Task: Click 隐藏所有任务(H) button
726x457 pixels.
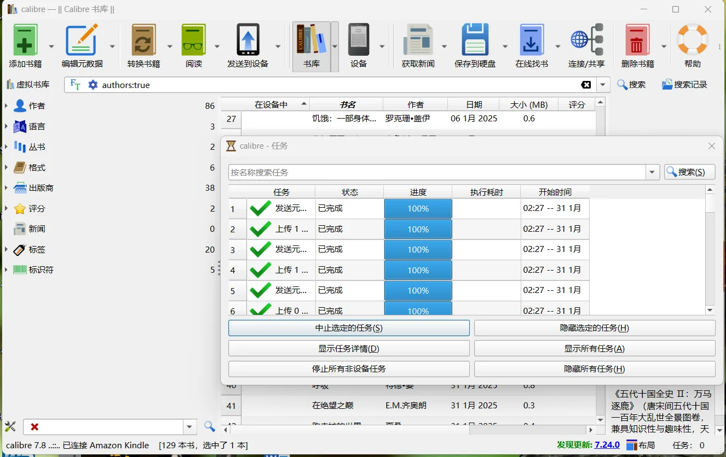Action: point(595,369)
